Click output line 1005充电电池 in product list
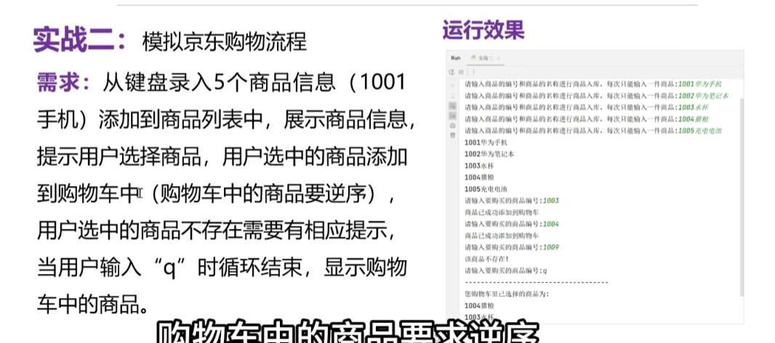The image size is (775, 343). click(x=486, y=189)
